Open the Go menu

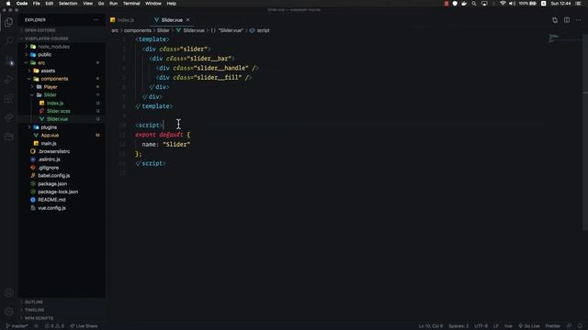(x=101, y=4)
